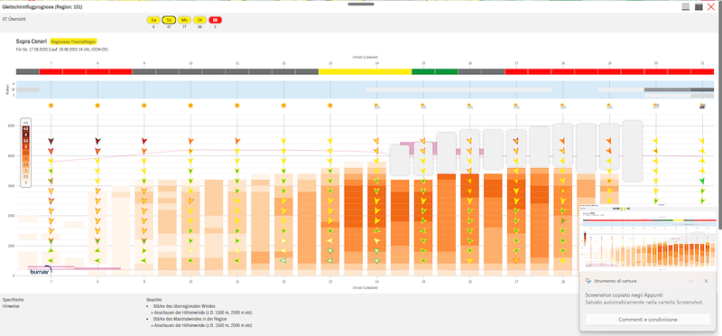Grab the panel drag handle at top center
This screenshot has height=336, width=722.
point(360,5)
